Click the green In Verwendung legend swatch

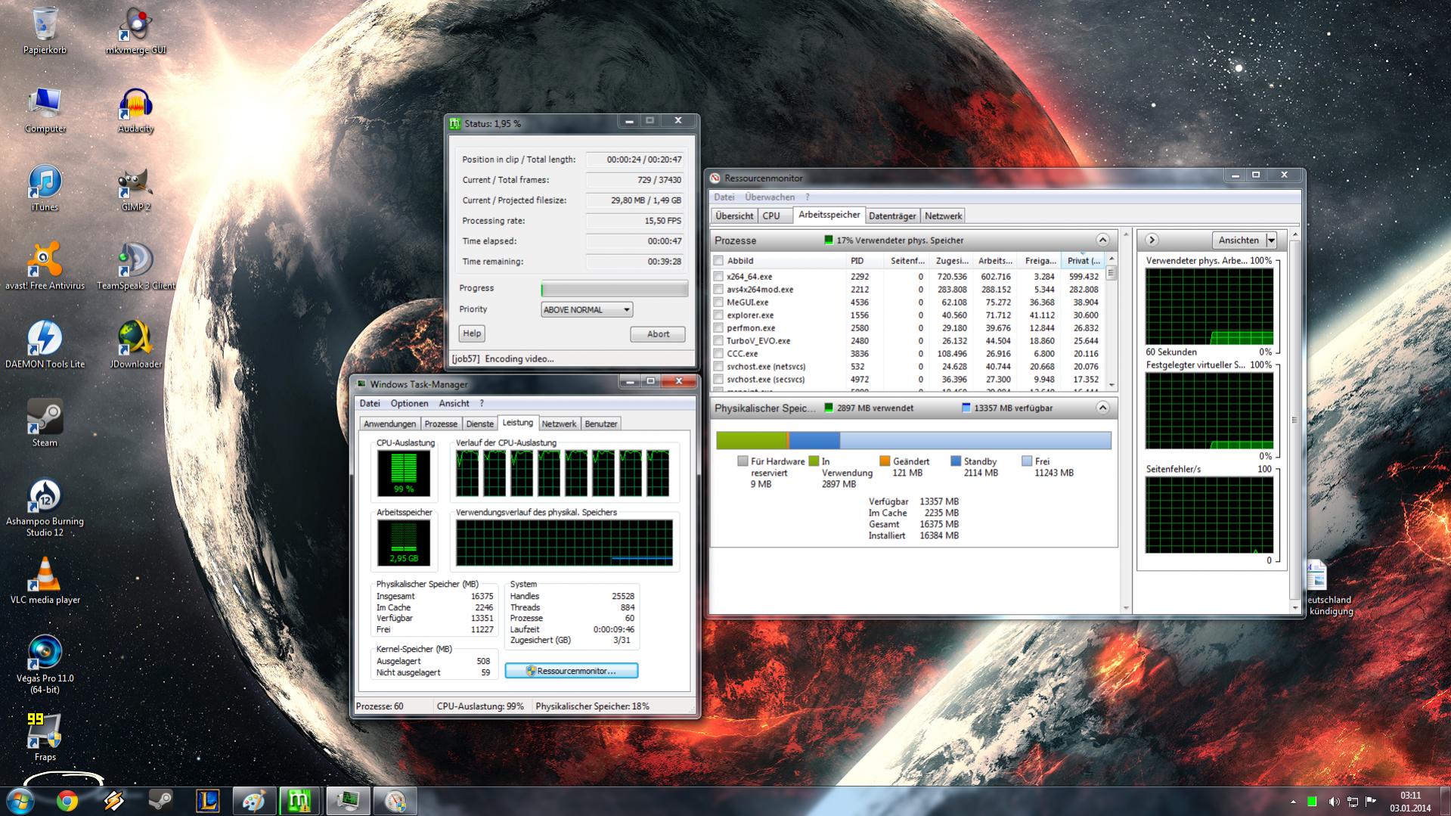[x=814, y=461]
